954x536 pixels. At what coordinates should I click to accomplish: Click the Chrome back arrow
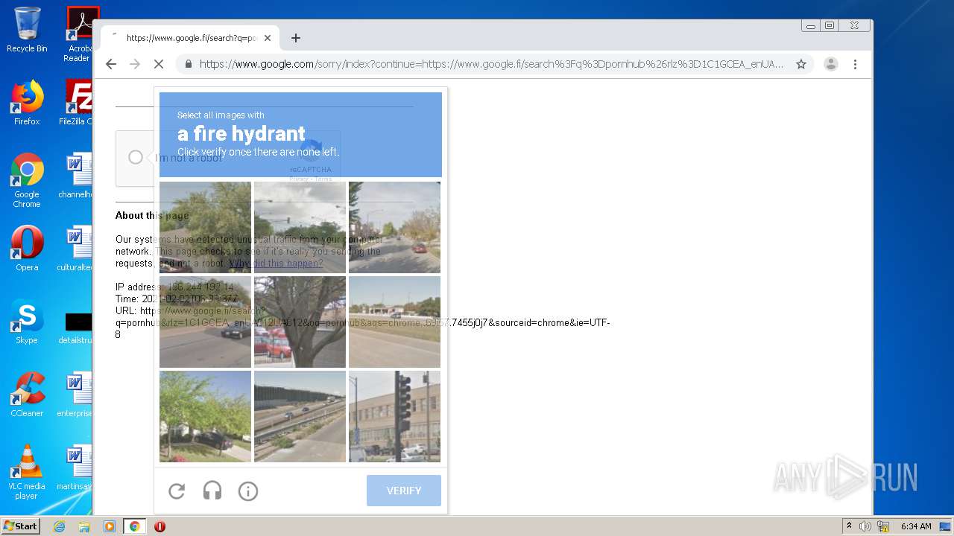pos(111,64)
